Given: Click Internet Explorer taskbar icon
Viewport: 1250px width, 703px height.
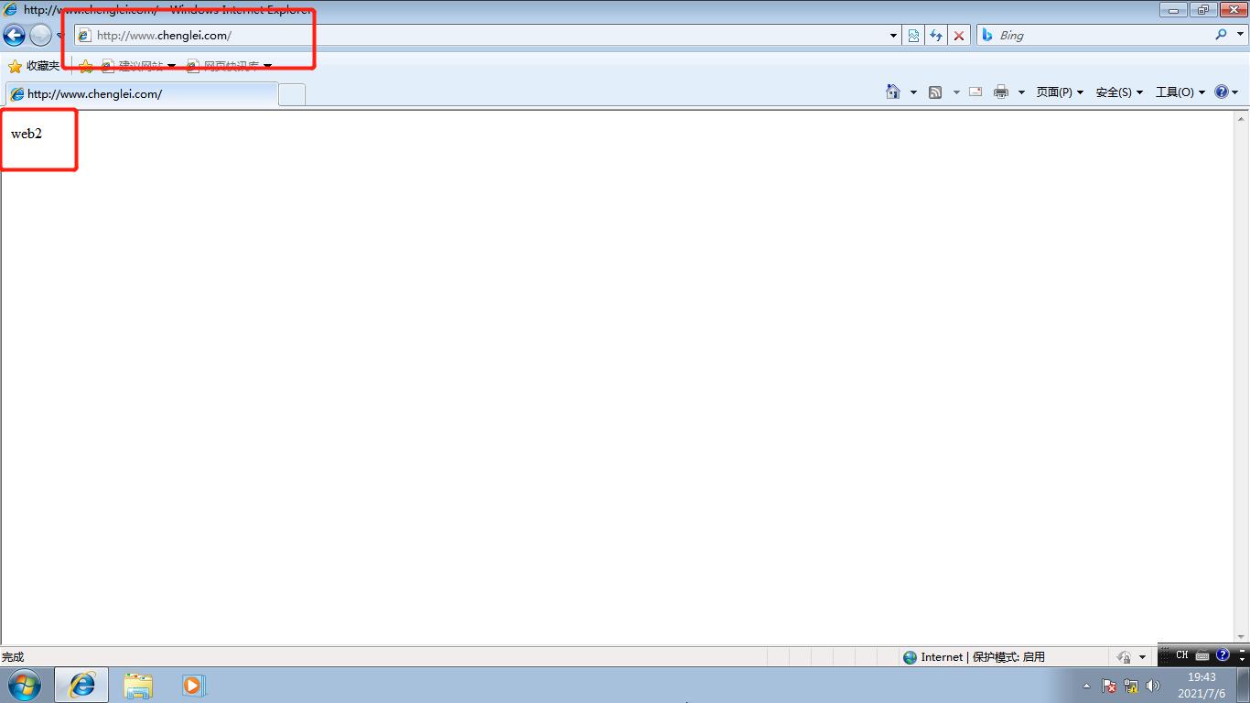Looking at the screenshot, I should pyautogui.click(x=81, y=685).
